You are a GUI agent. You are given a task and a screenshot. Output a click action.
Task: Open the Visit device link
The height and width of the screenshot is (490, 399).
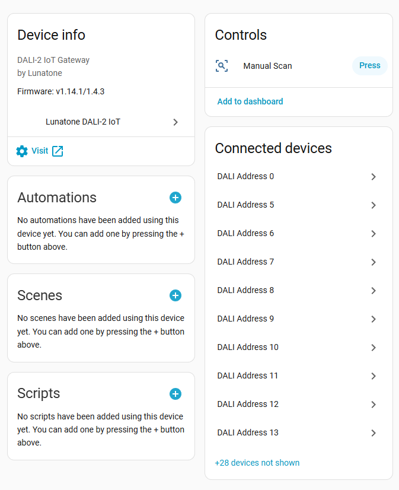tap(40, 151)
